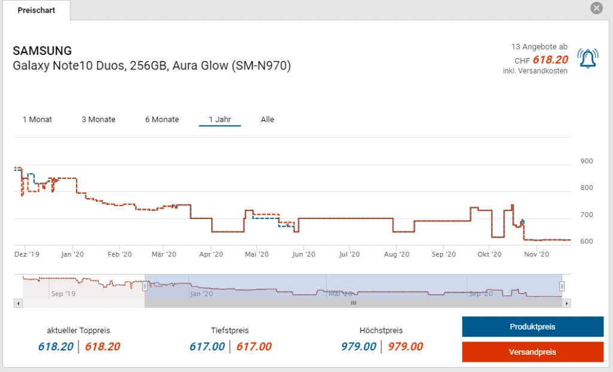This screenshot has height=372, width=613.
Task: Click the CHF 618.20 offer price
Action: point(550,60)
